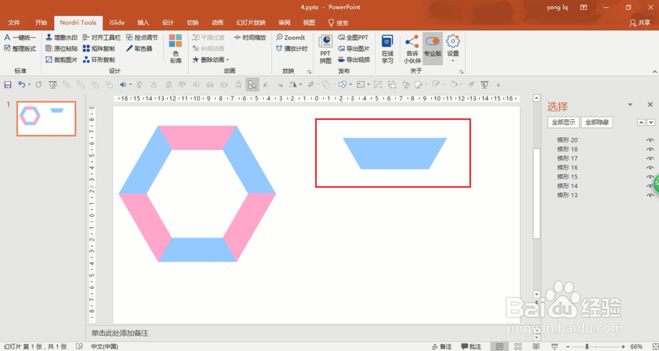Open the undo history dropdown arrow
The image size is (659, 351).
point(29,85)
